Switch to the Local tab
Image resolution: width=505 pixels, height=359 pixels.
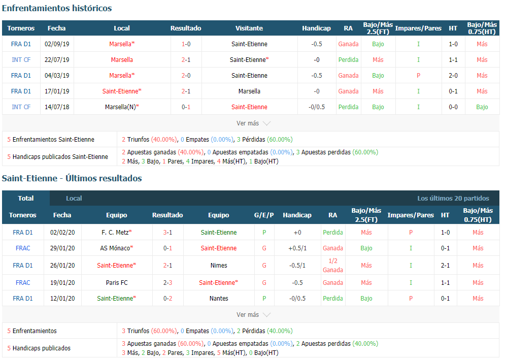click(74, 199)
